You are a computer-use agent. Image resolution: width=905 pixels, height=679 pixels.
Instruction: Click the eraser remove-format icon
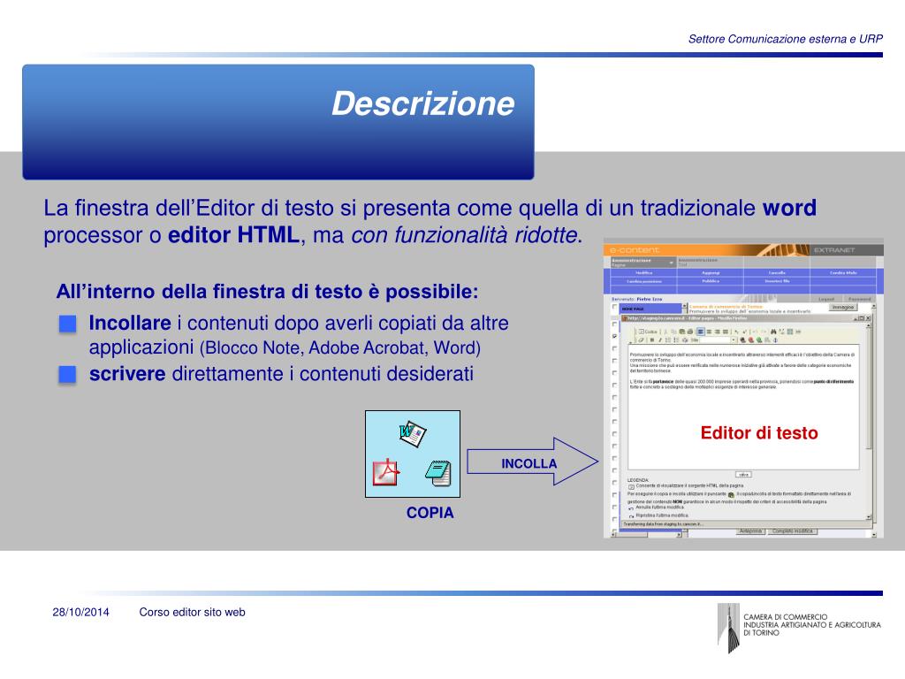pyautogui.click(x=641, y=340)
